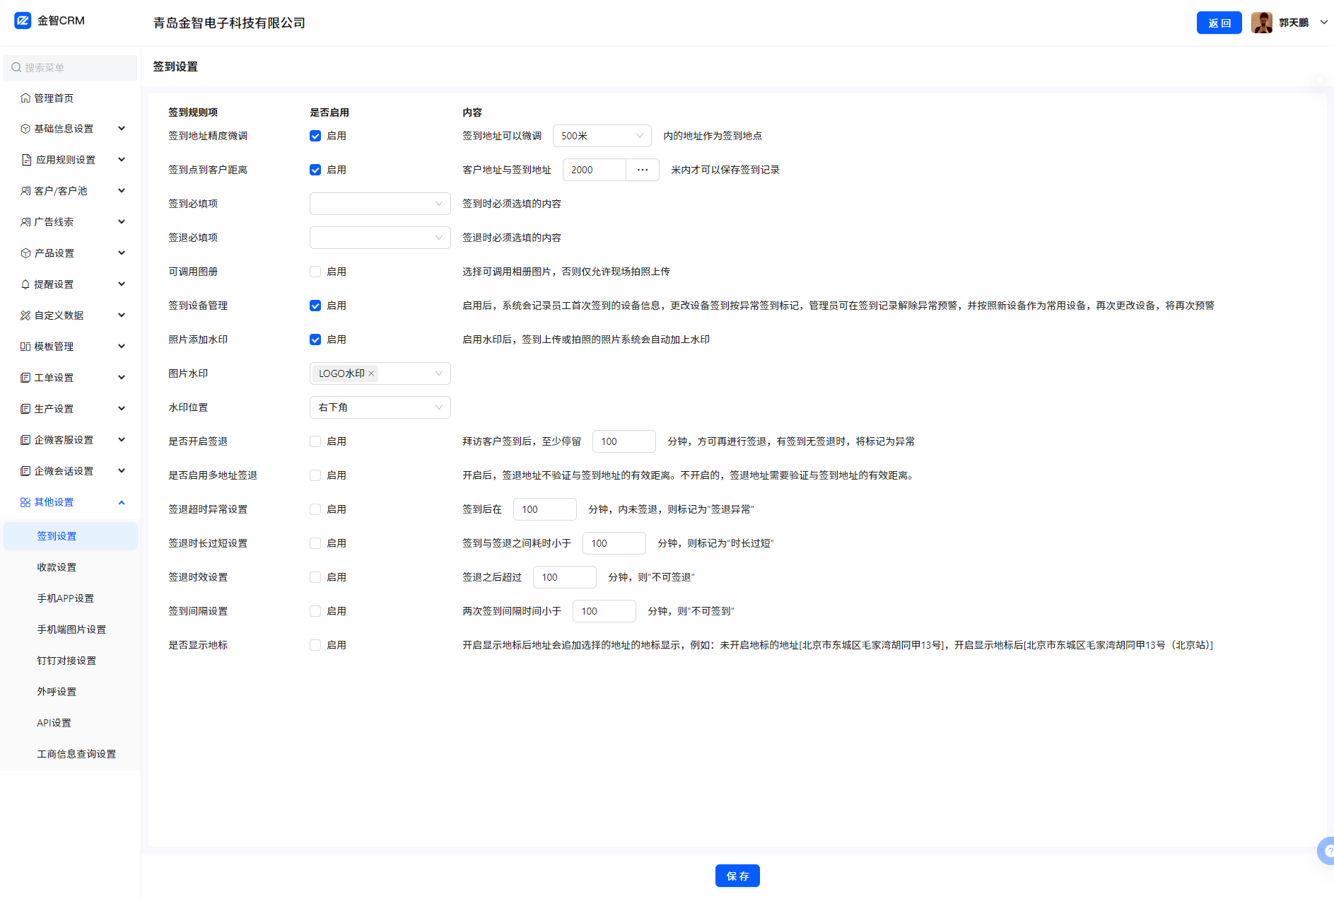Click the home icon beside 管理首页

click(25, 98)
